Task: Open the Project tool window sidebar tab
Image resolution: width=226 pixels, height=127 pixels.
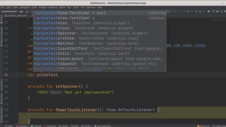Action: click(x=1, y=19)
